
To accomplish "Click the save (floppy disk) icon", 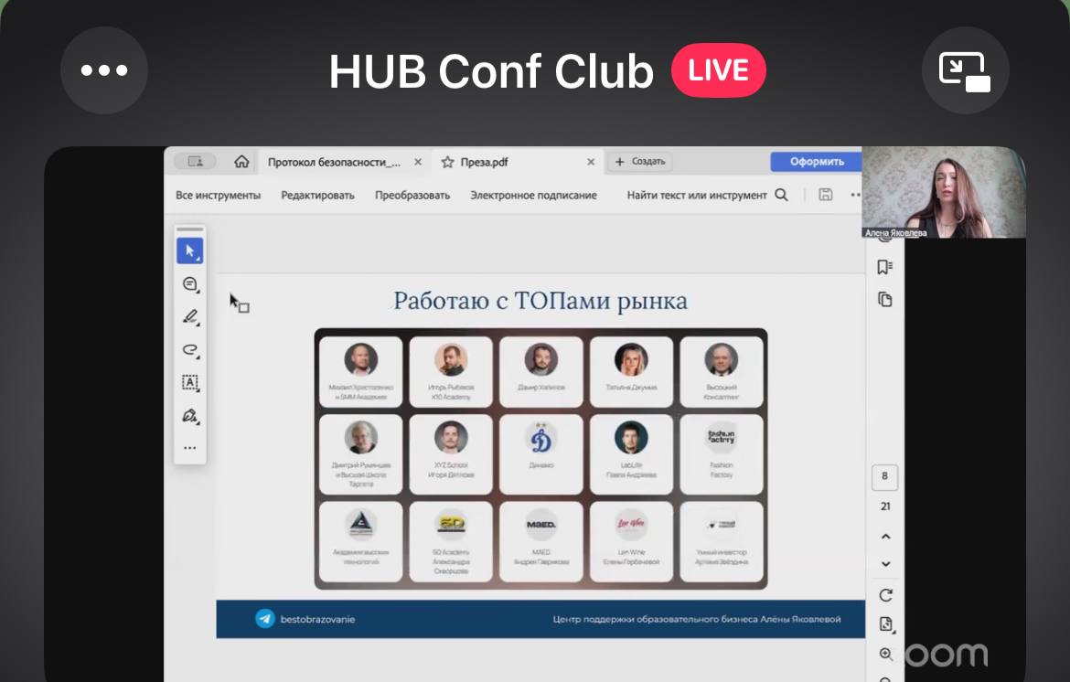I will 826,195.
